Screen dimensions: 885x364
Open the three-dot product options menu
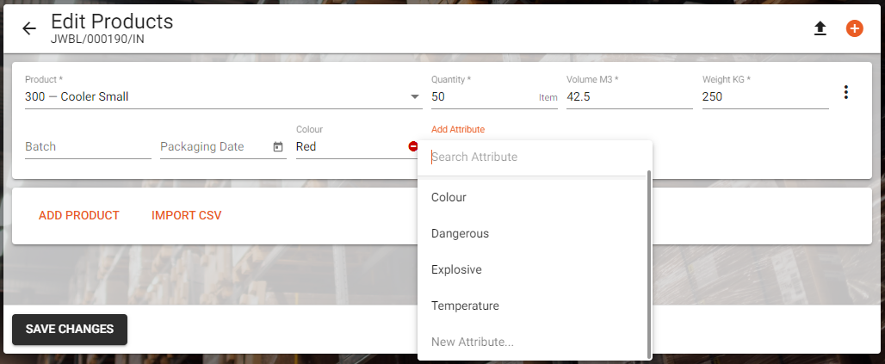(845, 93)
